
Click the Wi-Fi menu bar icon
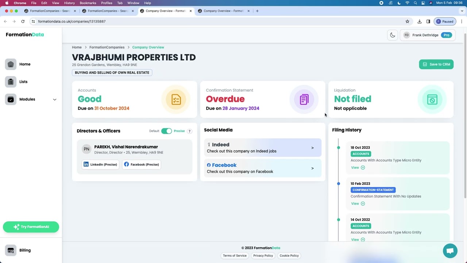(x=407, y=3)
